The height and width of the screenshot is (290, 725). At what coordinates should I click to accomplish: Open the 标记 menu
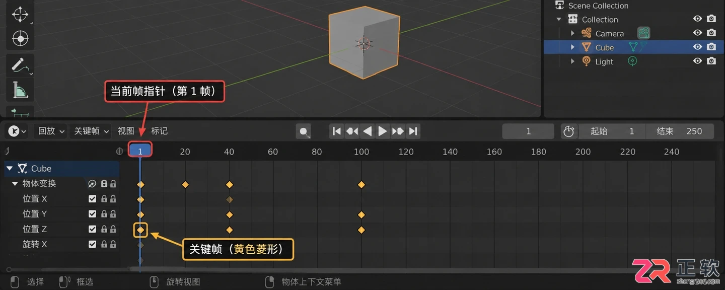coord(160,131)
